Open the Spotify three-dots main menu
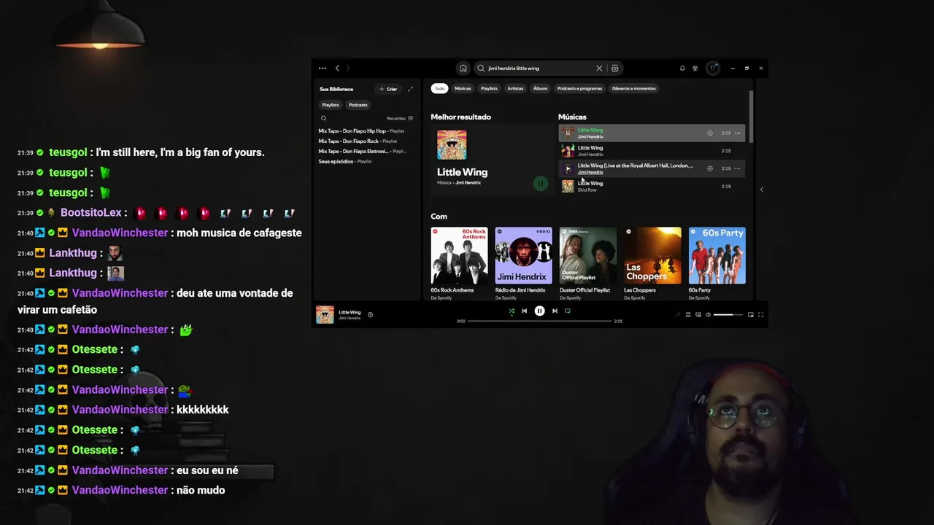The image size is (934, 525). [x=322, y=68]
